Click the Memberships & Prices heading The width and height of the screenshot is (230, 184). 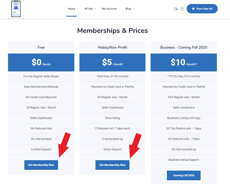[x=113, y=30]
